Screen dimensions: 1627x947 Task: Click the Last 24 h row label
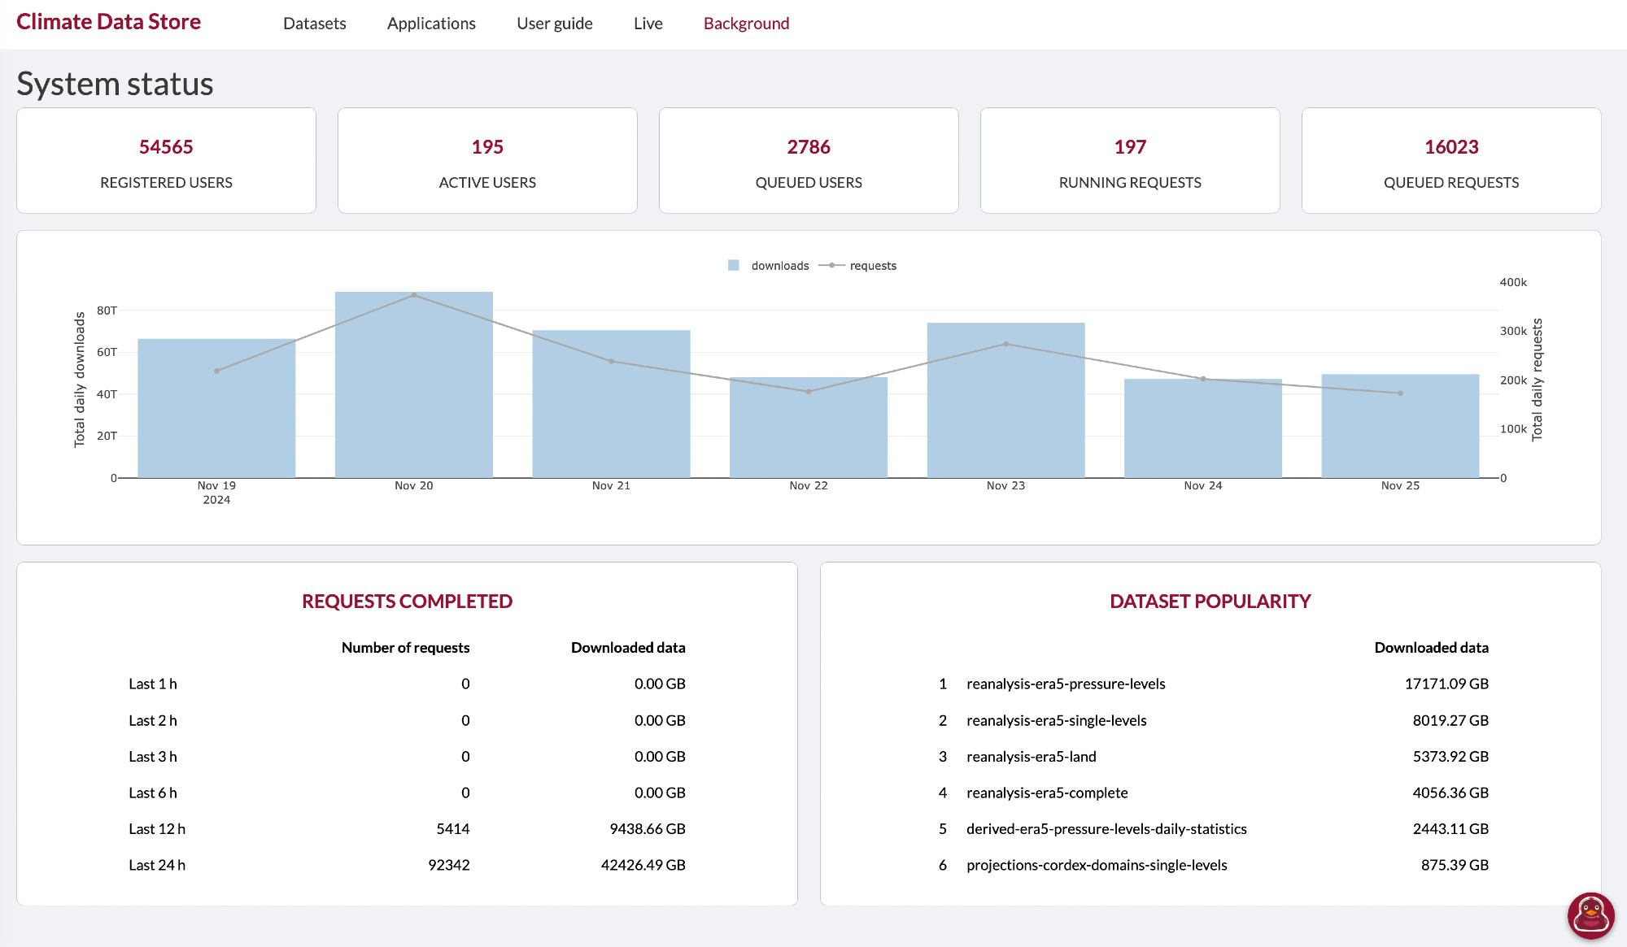[157, 865]
